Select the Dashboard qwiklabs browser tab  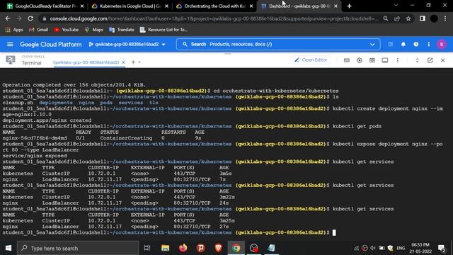point(299,6)
